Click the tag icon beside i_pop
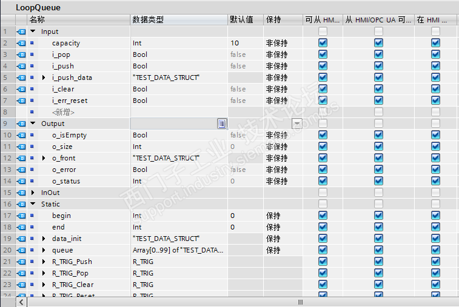 click(21, 54)
